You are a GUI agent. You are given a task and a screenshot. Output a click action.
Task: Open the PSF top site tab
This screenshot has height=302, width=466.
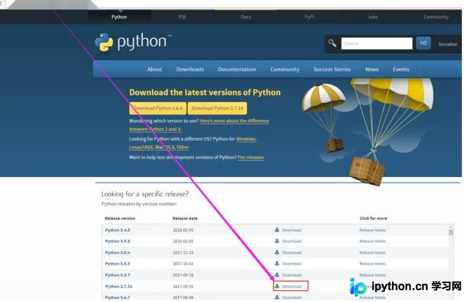pos(182,17)
